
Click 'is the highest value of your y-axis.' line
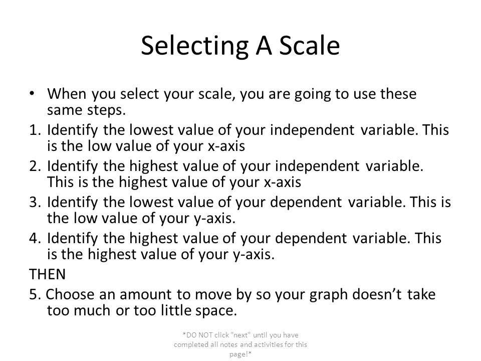[161, 255]
